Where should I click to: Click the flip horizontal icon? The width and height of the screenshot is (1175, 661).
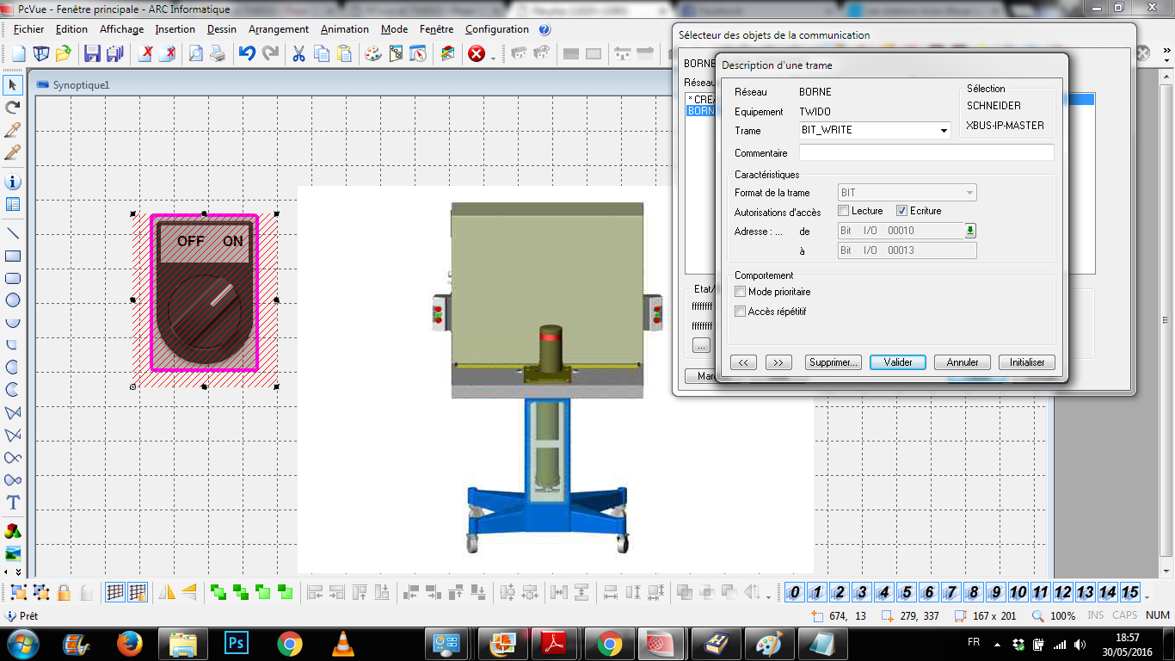[168, 592]
